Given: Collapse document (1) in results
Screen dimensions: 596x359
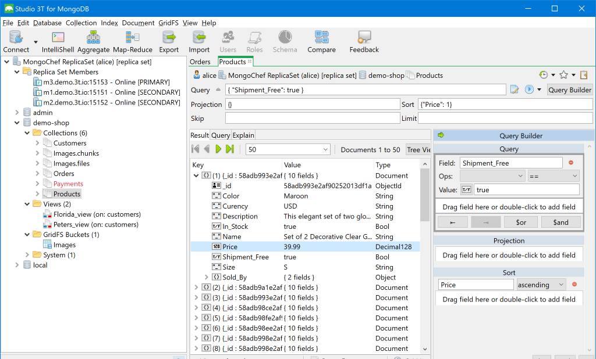Looking at the screenshot, I should click(x=196, y=175).
